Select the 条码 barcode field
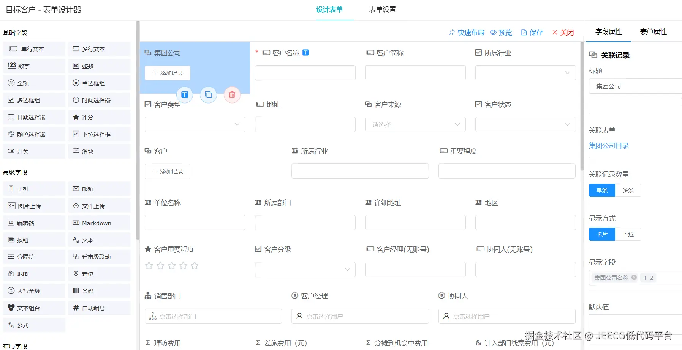 99,291
